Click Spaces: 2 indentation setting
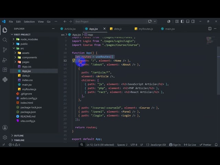Viewport: 220px width, 165px height. [x=122, y=145]
